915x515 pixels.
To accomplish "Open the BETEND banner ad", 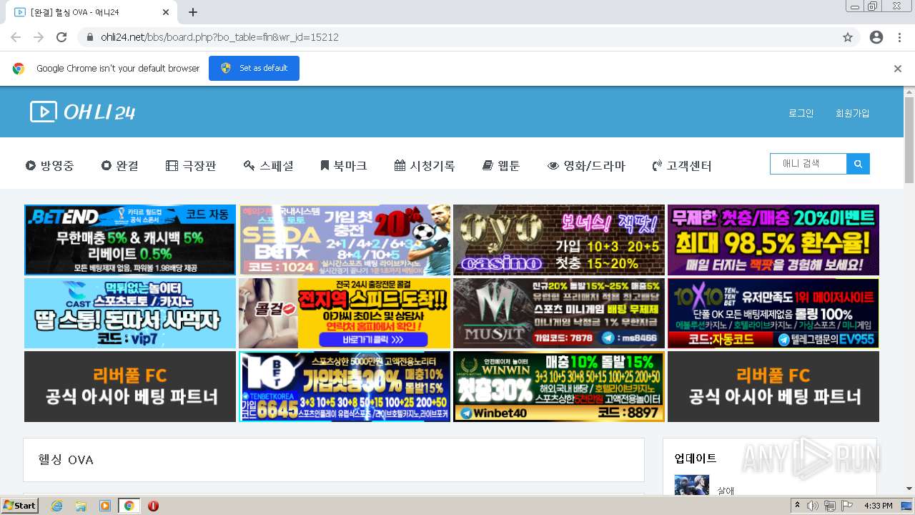I will [130, 240].
